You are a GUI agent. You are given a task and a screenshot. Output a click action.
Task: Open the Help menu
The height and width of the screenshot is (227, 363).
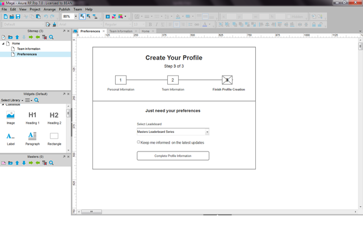(x=89, y=9)
